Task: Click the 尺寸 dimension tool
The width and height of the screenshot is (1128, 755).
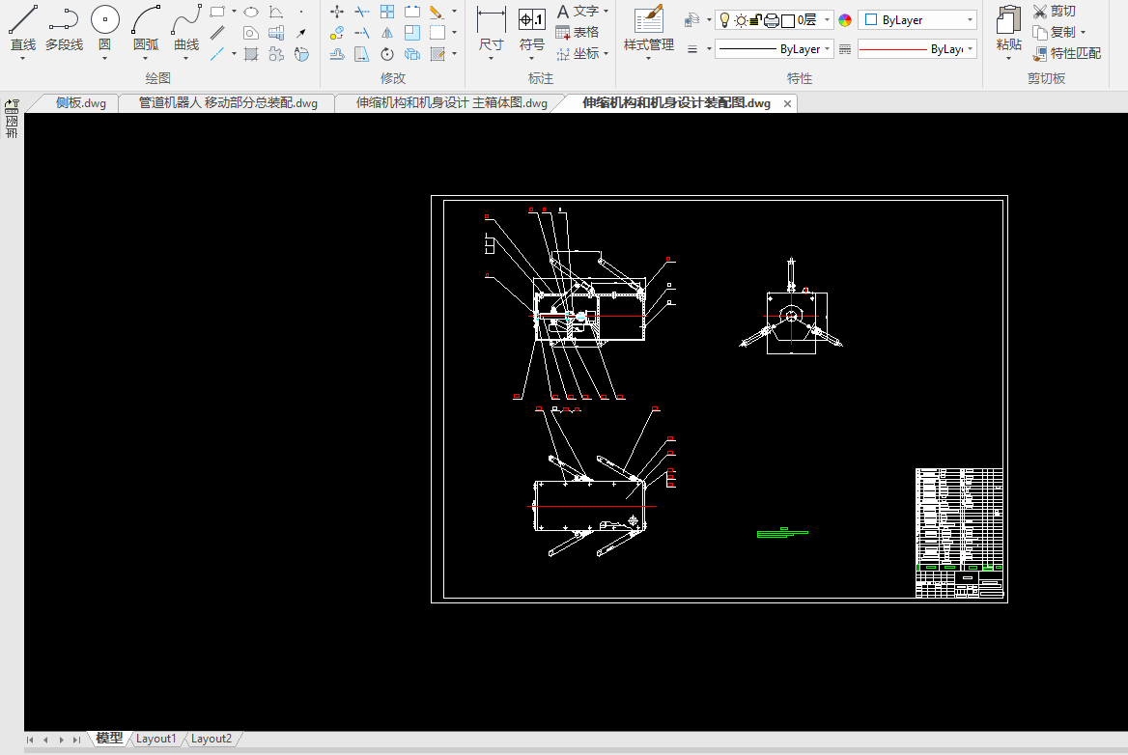Action: 491,29
